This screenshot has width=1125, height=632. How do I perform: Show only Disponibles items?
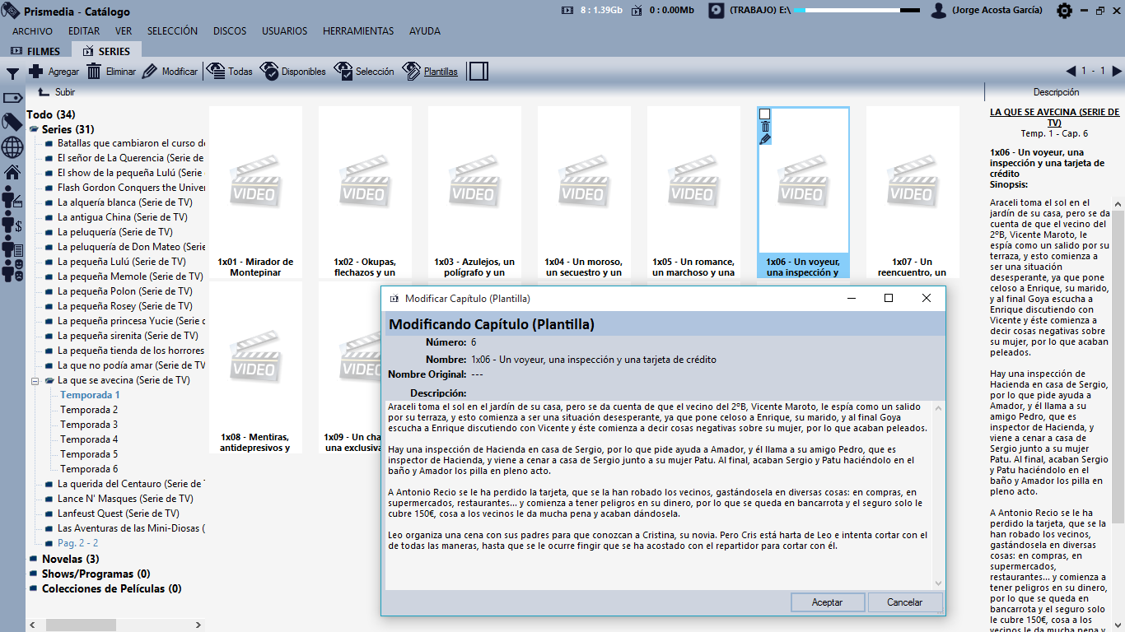(293, 72)
